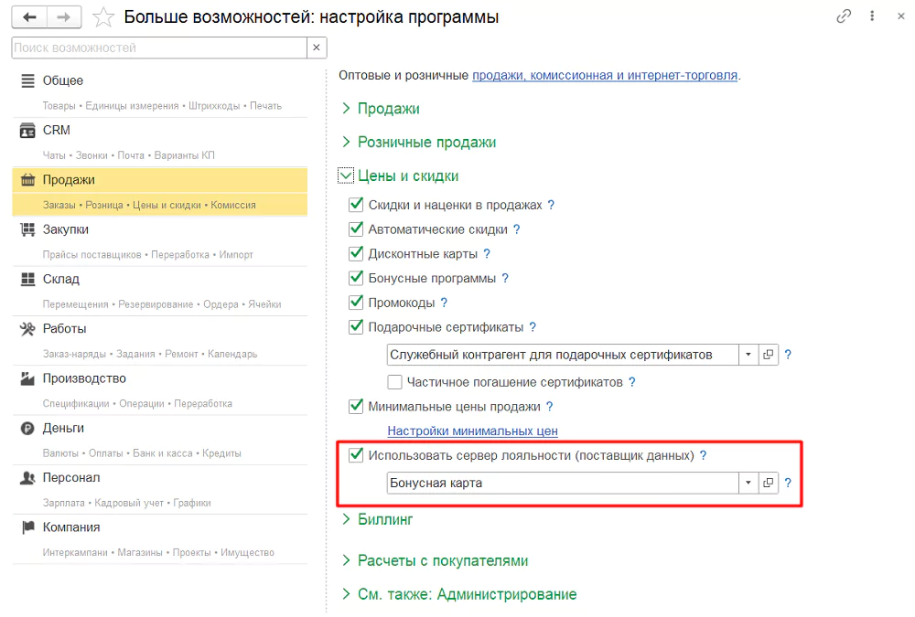Click the Продажи basket icon
Screen dimensions: 915x617
tap(27, 180)
